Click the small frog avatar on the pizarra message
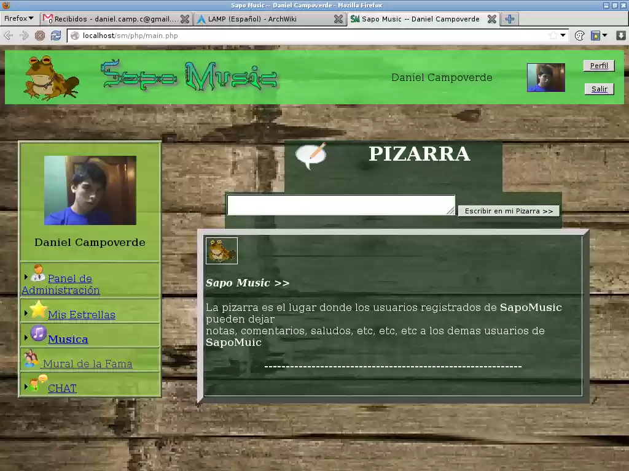629x471 pixels. (x=221, y=250)
